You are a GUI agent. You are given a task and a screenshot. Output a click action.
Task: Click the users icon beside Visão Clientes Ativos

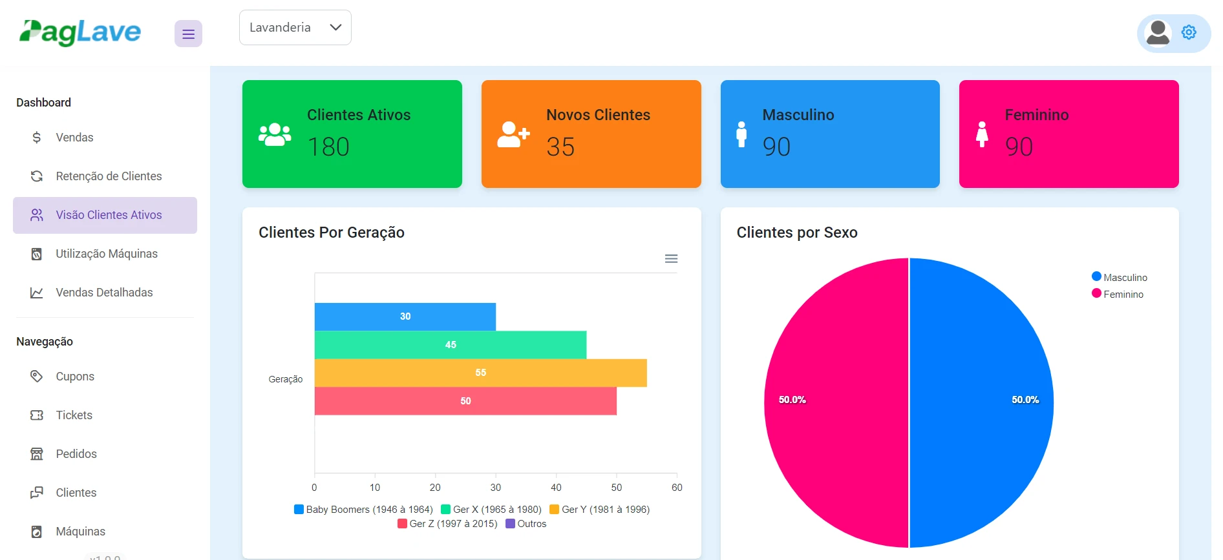click(x=37, y=215)
